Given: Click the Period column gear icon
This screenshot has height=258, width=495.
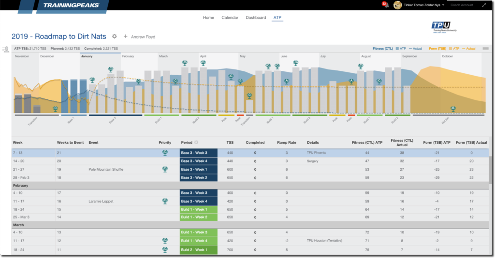Looking at the screenshot, I should (196, 142).
